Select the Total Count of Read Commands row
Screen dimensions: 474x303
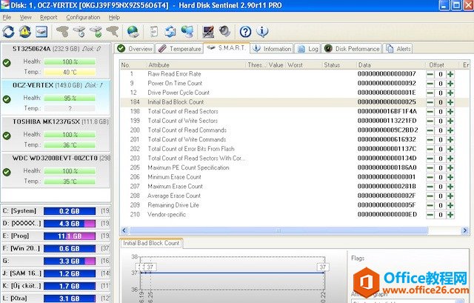click(295, 130)
